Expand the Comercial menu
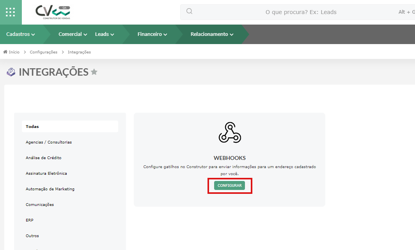This screenshot has width=415, height=250. click(x=73, y=34)
